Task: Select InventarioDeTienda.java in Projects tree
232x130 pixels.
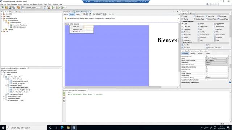Action: (20, 25)
